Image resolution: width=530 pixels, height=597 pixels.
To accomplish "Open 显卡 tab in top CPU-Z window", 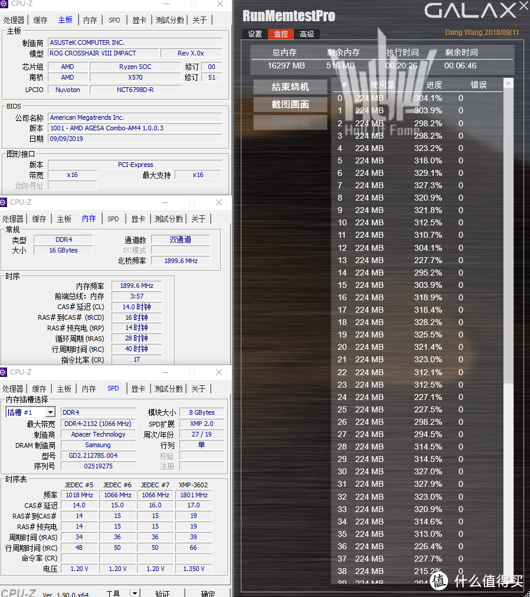I will [x=139, y=20].
